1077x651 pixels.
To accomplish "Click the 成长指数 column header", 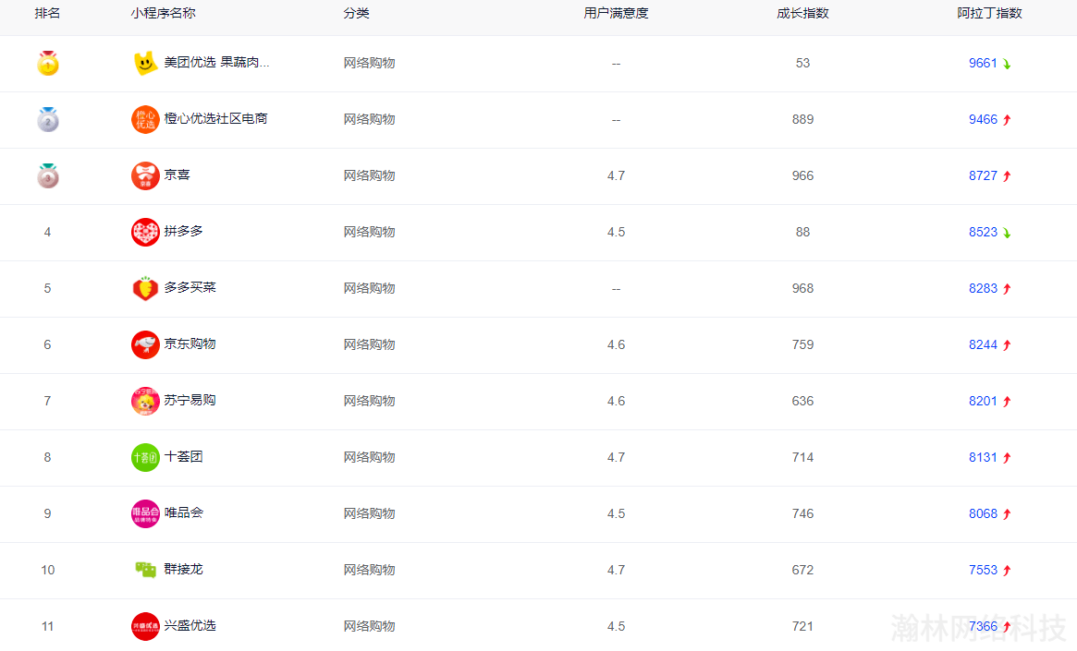I will tap(802, 14).
